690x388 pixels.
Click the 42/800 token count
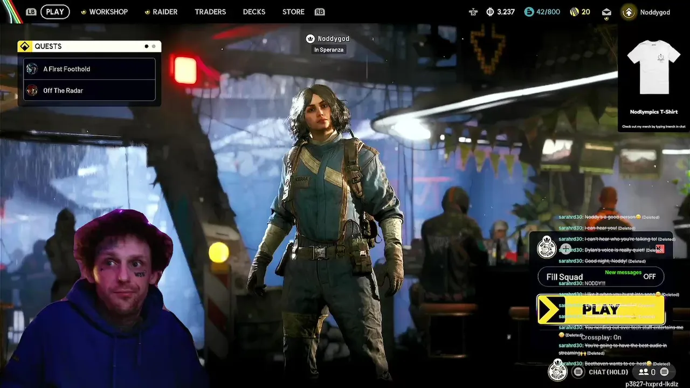[549, 12]
